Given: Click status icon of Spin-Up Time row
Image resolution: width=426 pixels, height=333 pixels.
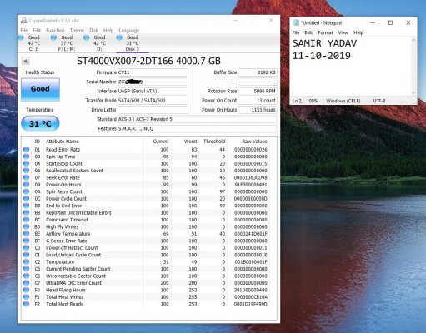Looking at the screenshot, I should tap(26, 157).
